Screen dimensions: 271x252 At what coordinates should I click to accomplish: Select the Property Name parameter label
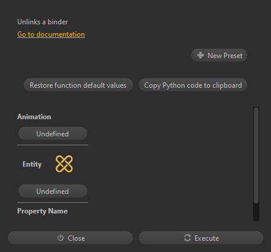click(x=43, y=211)
